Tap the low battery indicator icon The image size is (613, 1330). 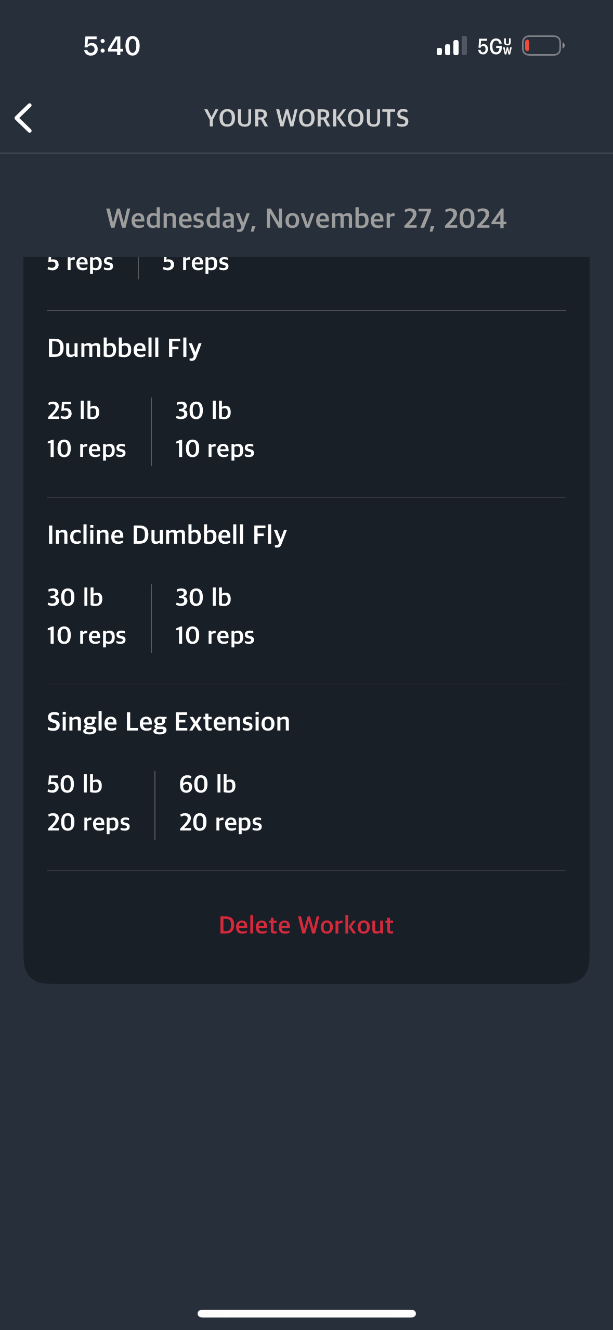[543, 46]
